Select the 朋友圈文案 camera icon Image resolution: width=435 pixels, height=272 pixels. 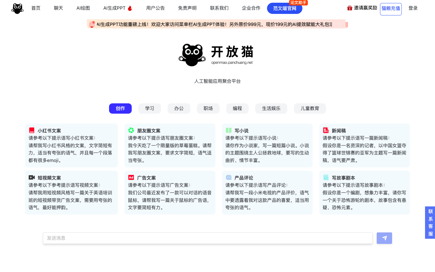131,130
